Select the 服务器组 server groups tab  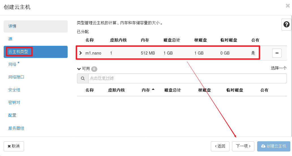[16, 128]
